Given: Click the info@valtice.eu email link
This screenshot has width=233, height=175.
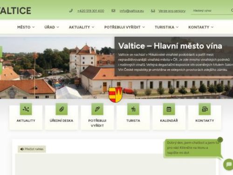Looking at the screenshot, I should pyautogui.click(x=132, y=11).
